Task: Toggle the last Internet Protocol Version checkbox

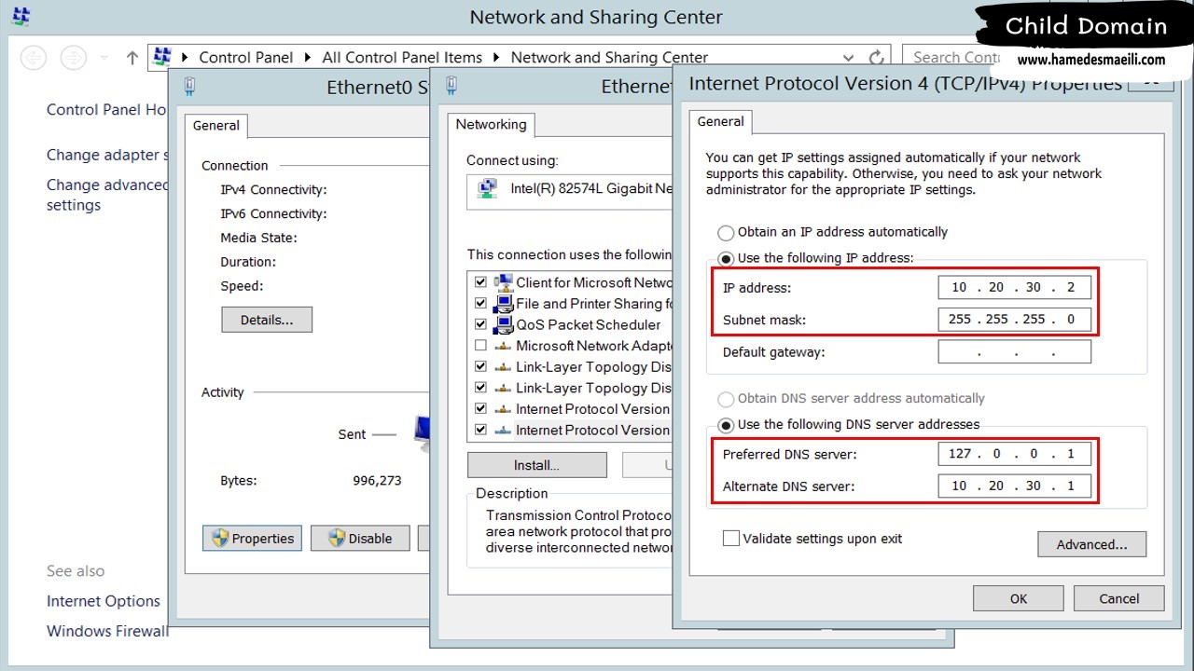Action: (480, 430)
